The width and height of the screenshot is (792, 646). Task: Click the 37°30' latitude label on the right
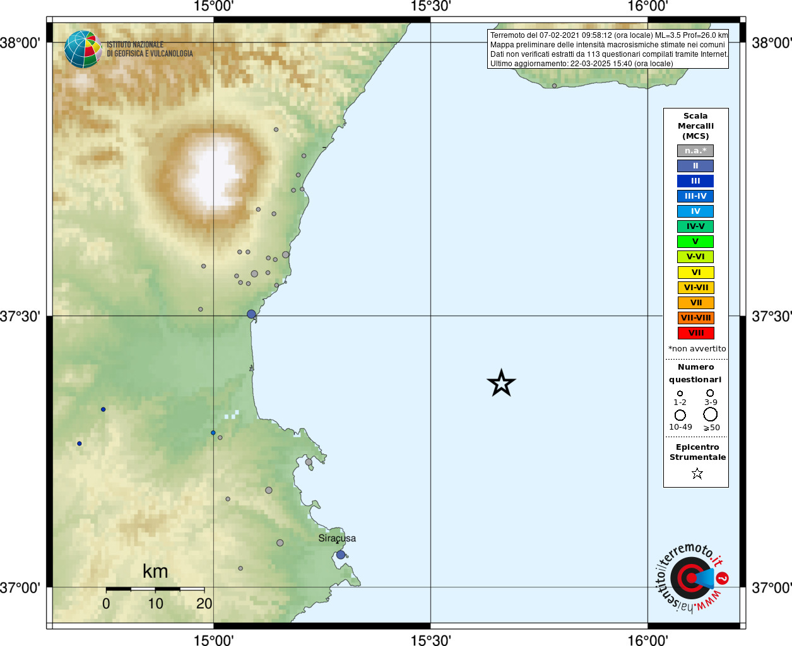(772, 316)
